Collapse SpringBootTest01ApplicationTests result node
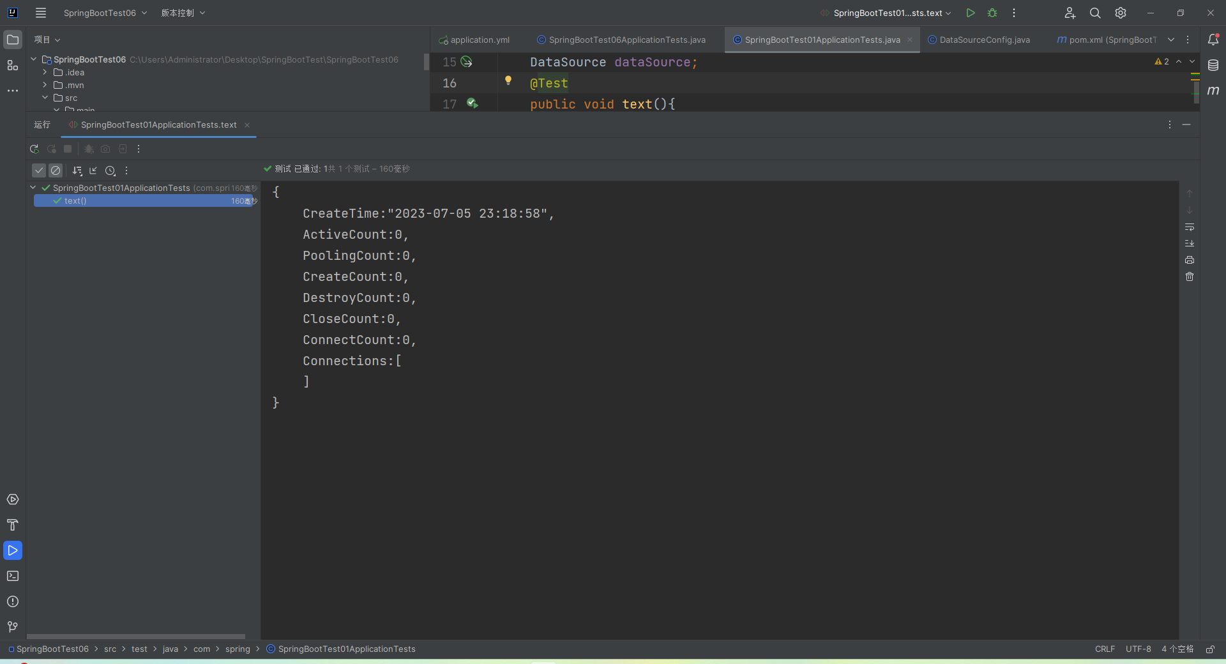The image size is (1226, 664). click(33, 188)
